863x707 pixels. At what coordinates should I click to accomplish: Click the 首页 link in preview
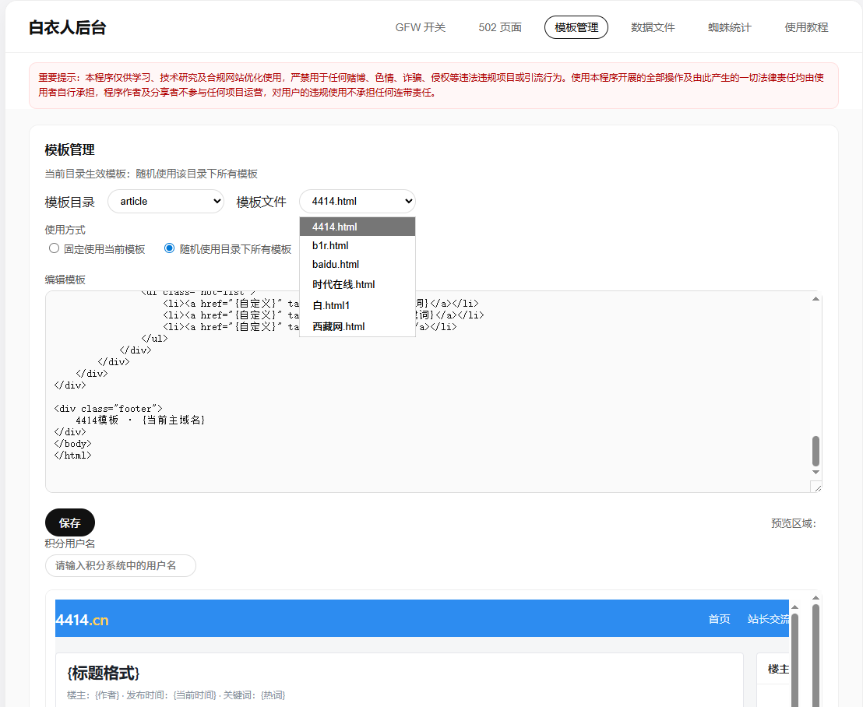719,619
